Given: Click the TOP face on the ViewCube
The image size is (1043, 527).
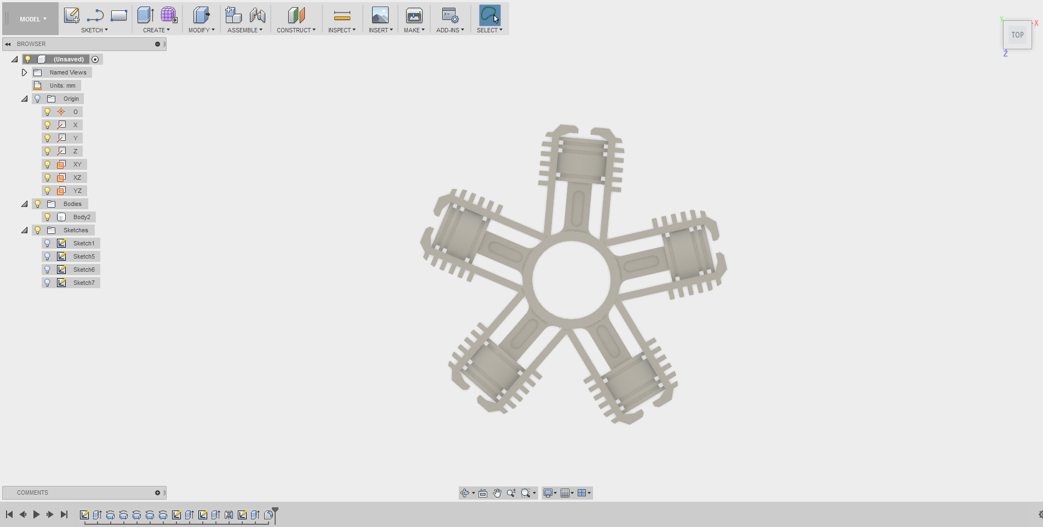Looking at the screenshot, I should click(x=1017, y=35).
